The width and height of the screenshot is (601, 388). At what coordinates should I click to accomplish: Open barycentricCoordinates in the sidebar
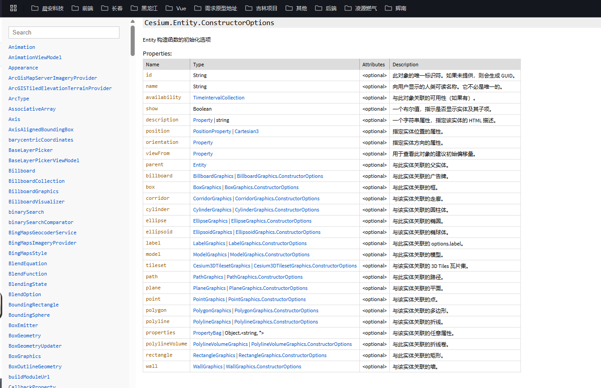(x=41, y=140)
